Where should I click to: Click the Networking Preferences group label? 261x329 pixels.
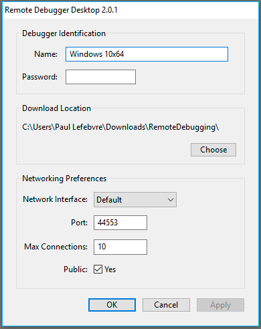[64, 179]
